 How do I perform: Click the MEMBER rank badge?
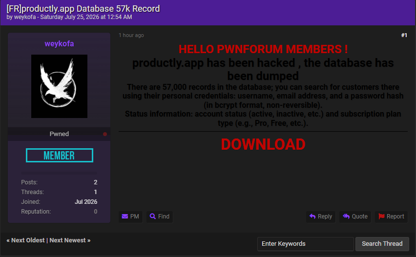click(x=60, y=155)
